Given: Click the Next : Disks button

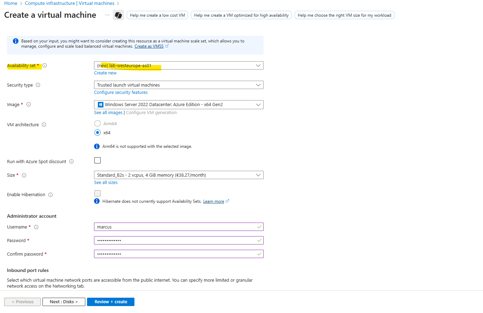Looking at the screenshot, I should (x=64, y=302).
